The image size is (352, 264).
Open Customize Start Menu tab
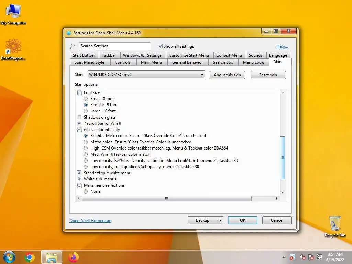189,55
